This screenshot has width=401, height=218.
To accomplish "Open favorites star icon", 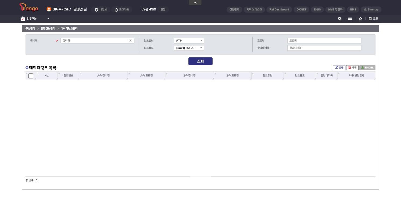I will coord(360,19).
